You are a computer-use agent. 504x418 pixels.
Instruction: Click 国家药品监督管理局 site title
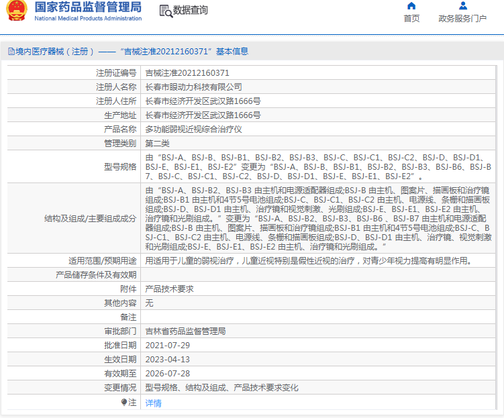pos(88,7)
